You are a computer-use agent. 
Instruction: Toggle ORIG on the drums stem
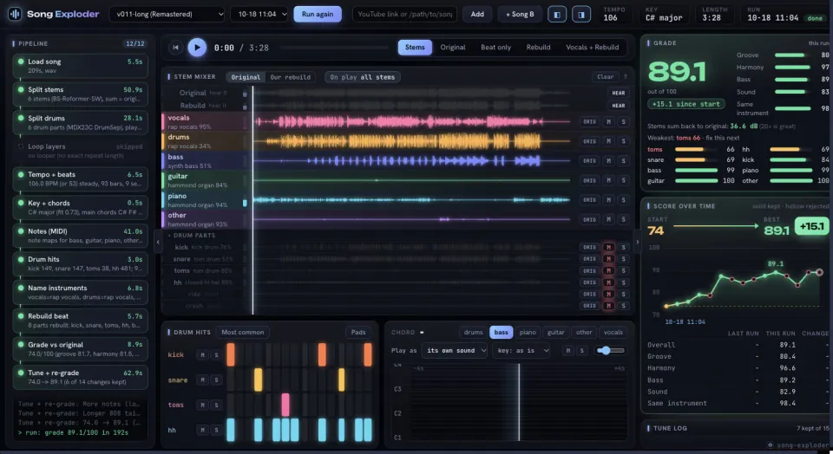point(590,141)
